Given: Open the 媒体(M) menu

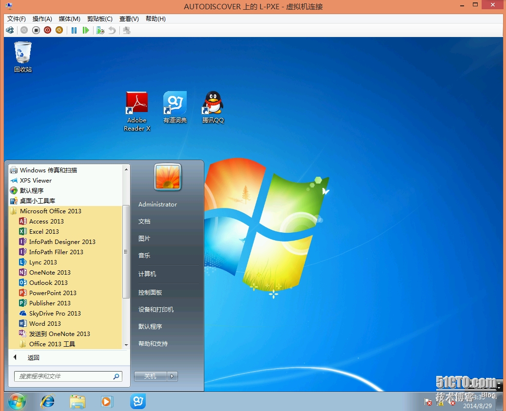Looking at the screenshot, I should [x=69, y=19].
